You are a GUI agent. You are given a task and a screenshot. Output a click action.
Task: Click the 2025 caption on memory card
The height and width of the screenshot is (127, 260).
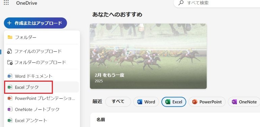click(x=99, y=81)
